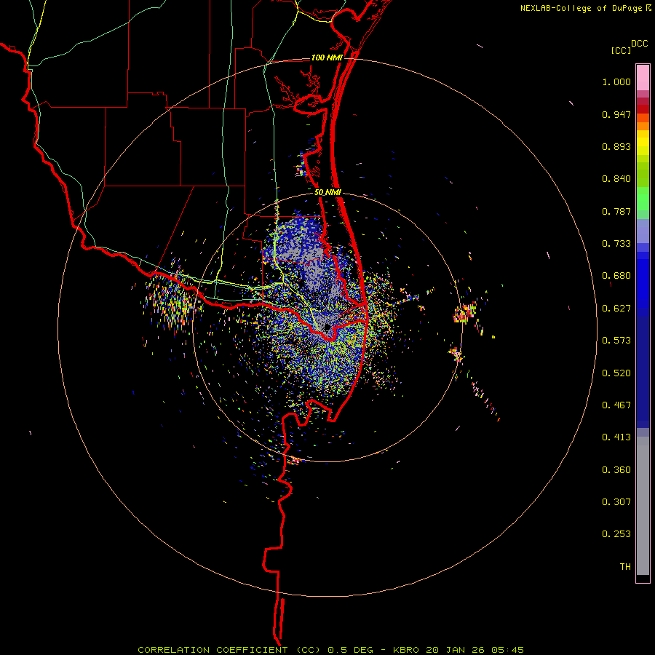Select the 0.520 scale value

pos(616,373)
